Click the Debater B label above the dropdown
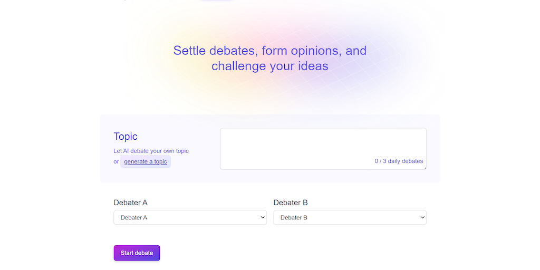Image resolution: width=540 pixels, height=270 pixels. tap(290, 202)
